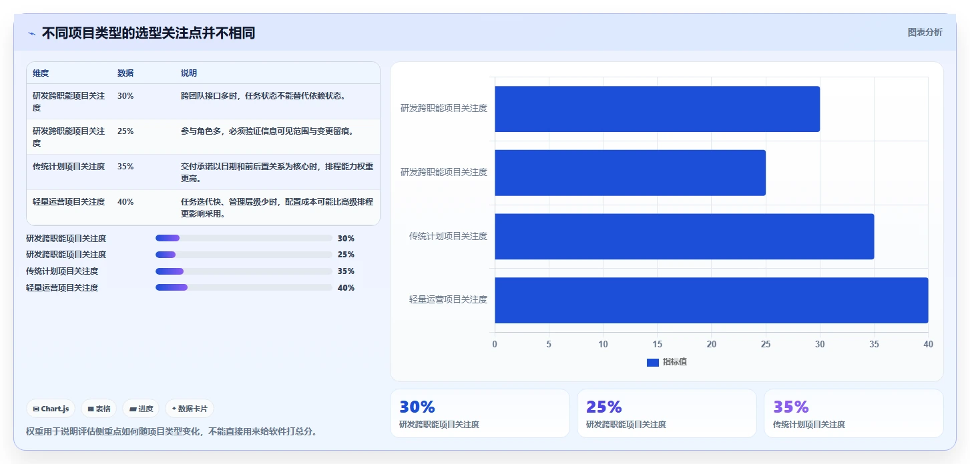Click the table data cell showing 35%
This screenshot has height=464, width=970.
pos(126,167)
